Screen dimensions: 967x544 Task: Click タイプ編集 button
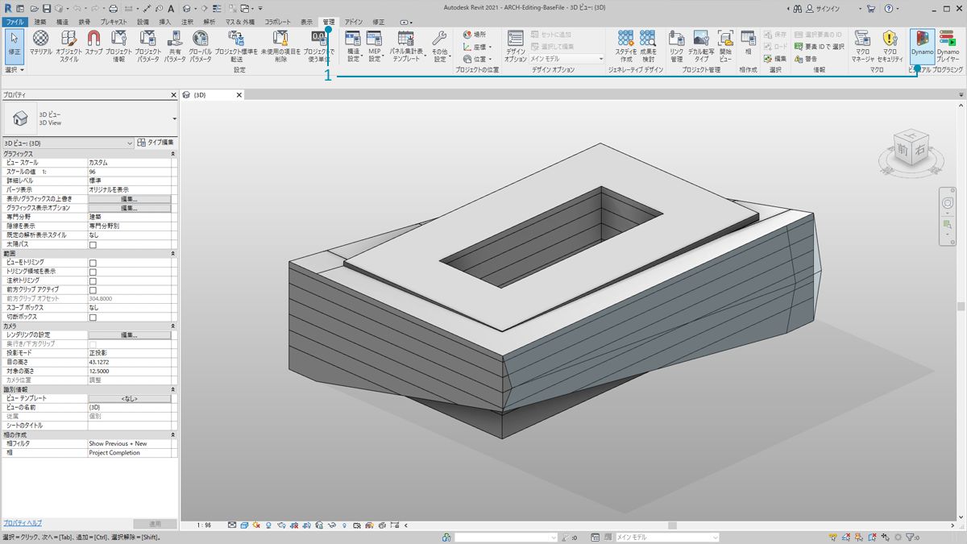156,143
